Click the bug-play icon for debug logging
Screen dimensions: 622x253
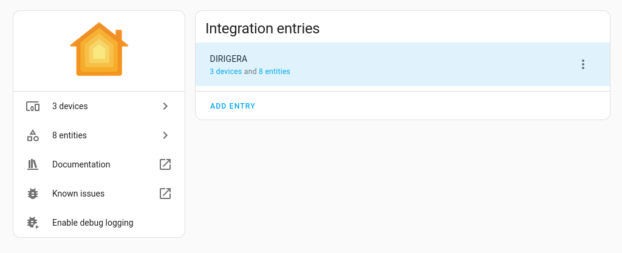point(33,223)
